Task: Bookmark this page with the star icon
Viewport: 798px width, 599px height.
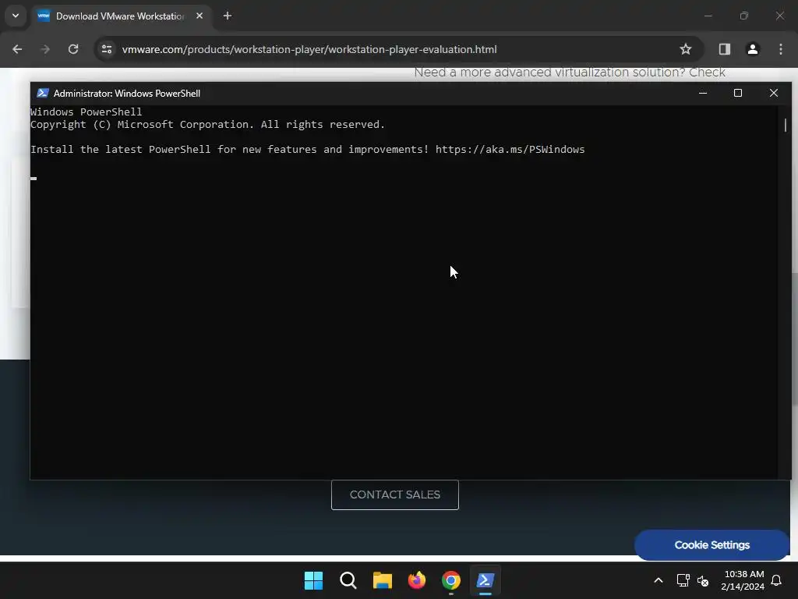Action: coord(686,49)
